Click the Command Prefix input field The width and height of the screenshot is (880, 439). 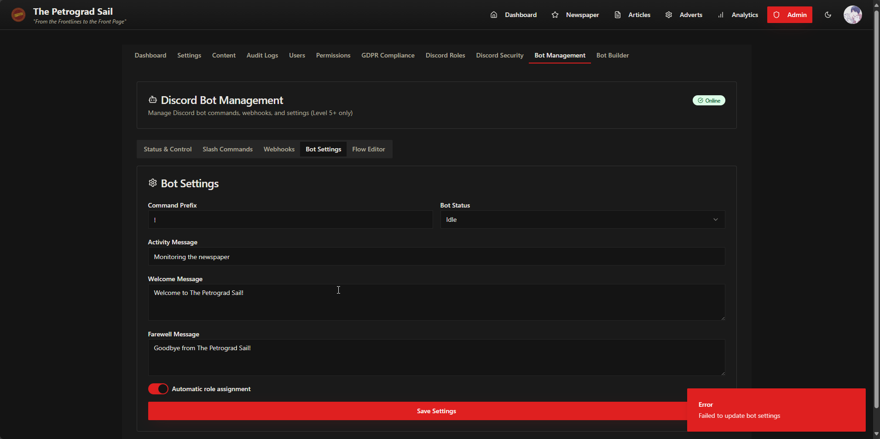[290, 219]
